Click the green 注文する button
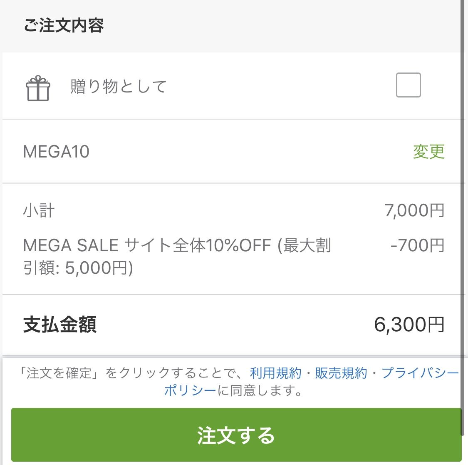 click(236, 435)
